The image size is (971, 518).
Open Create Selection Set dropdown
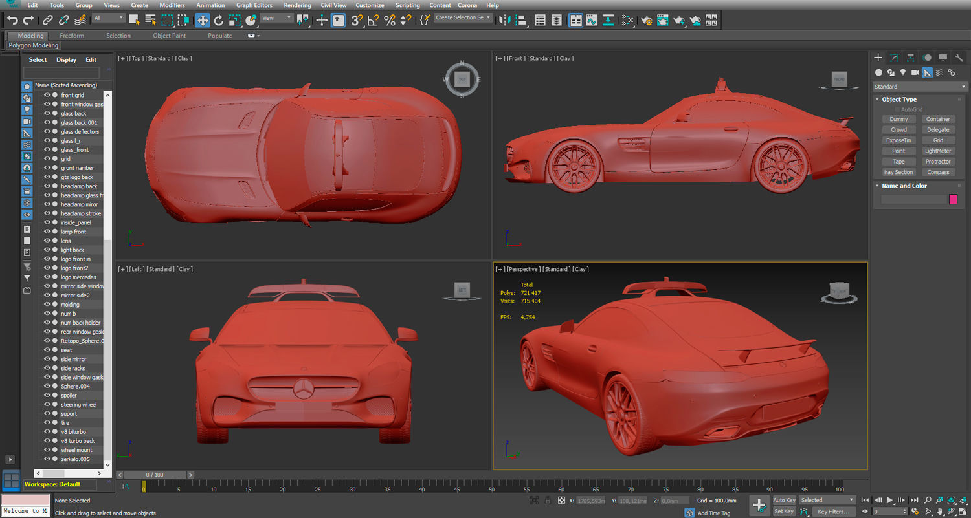[x=463, y=17]
